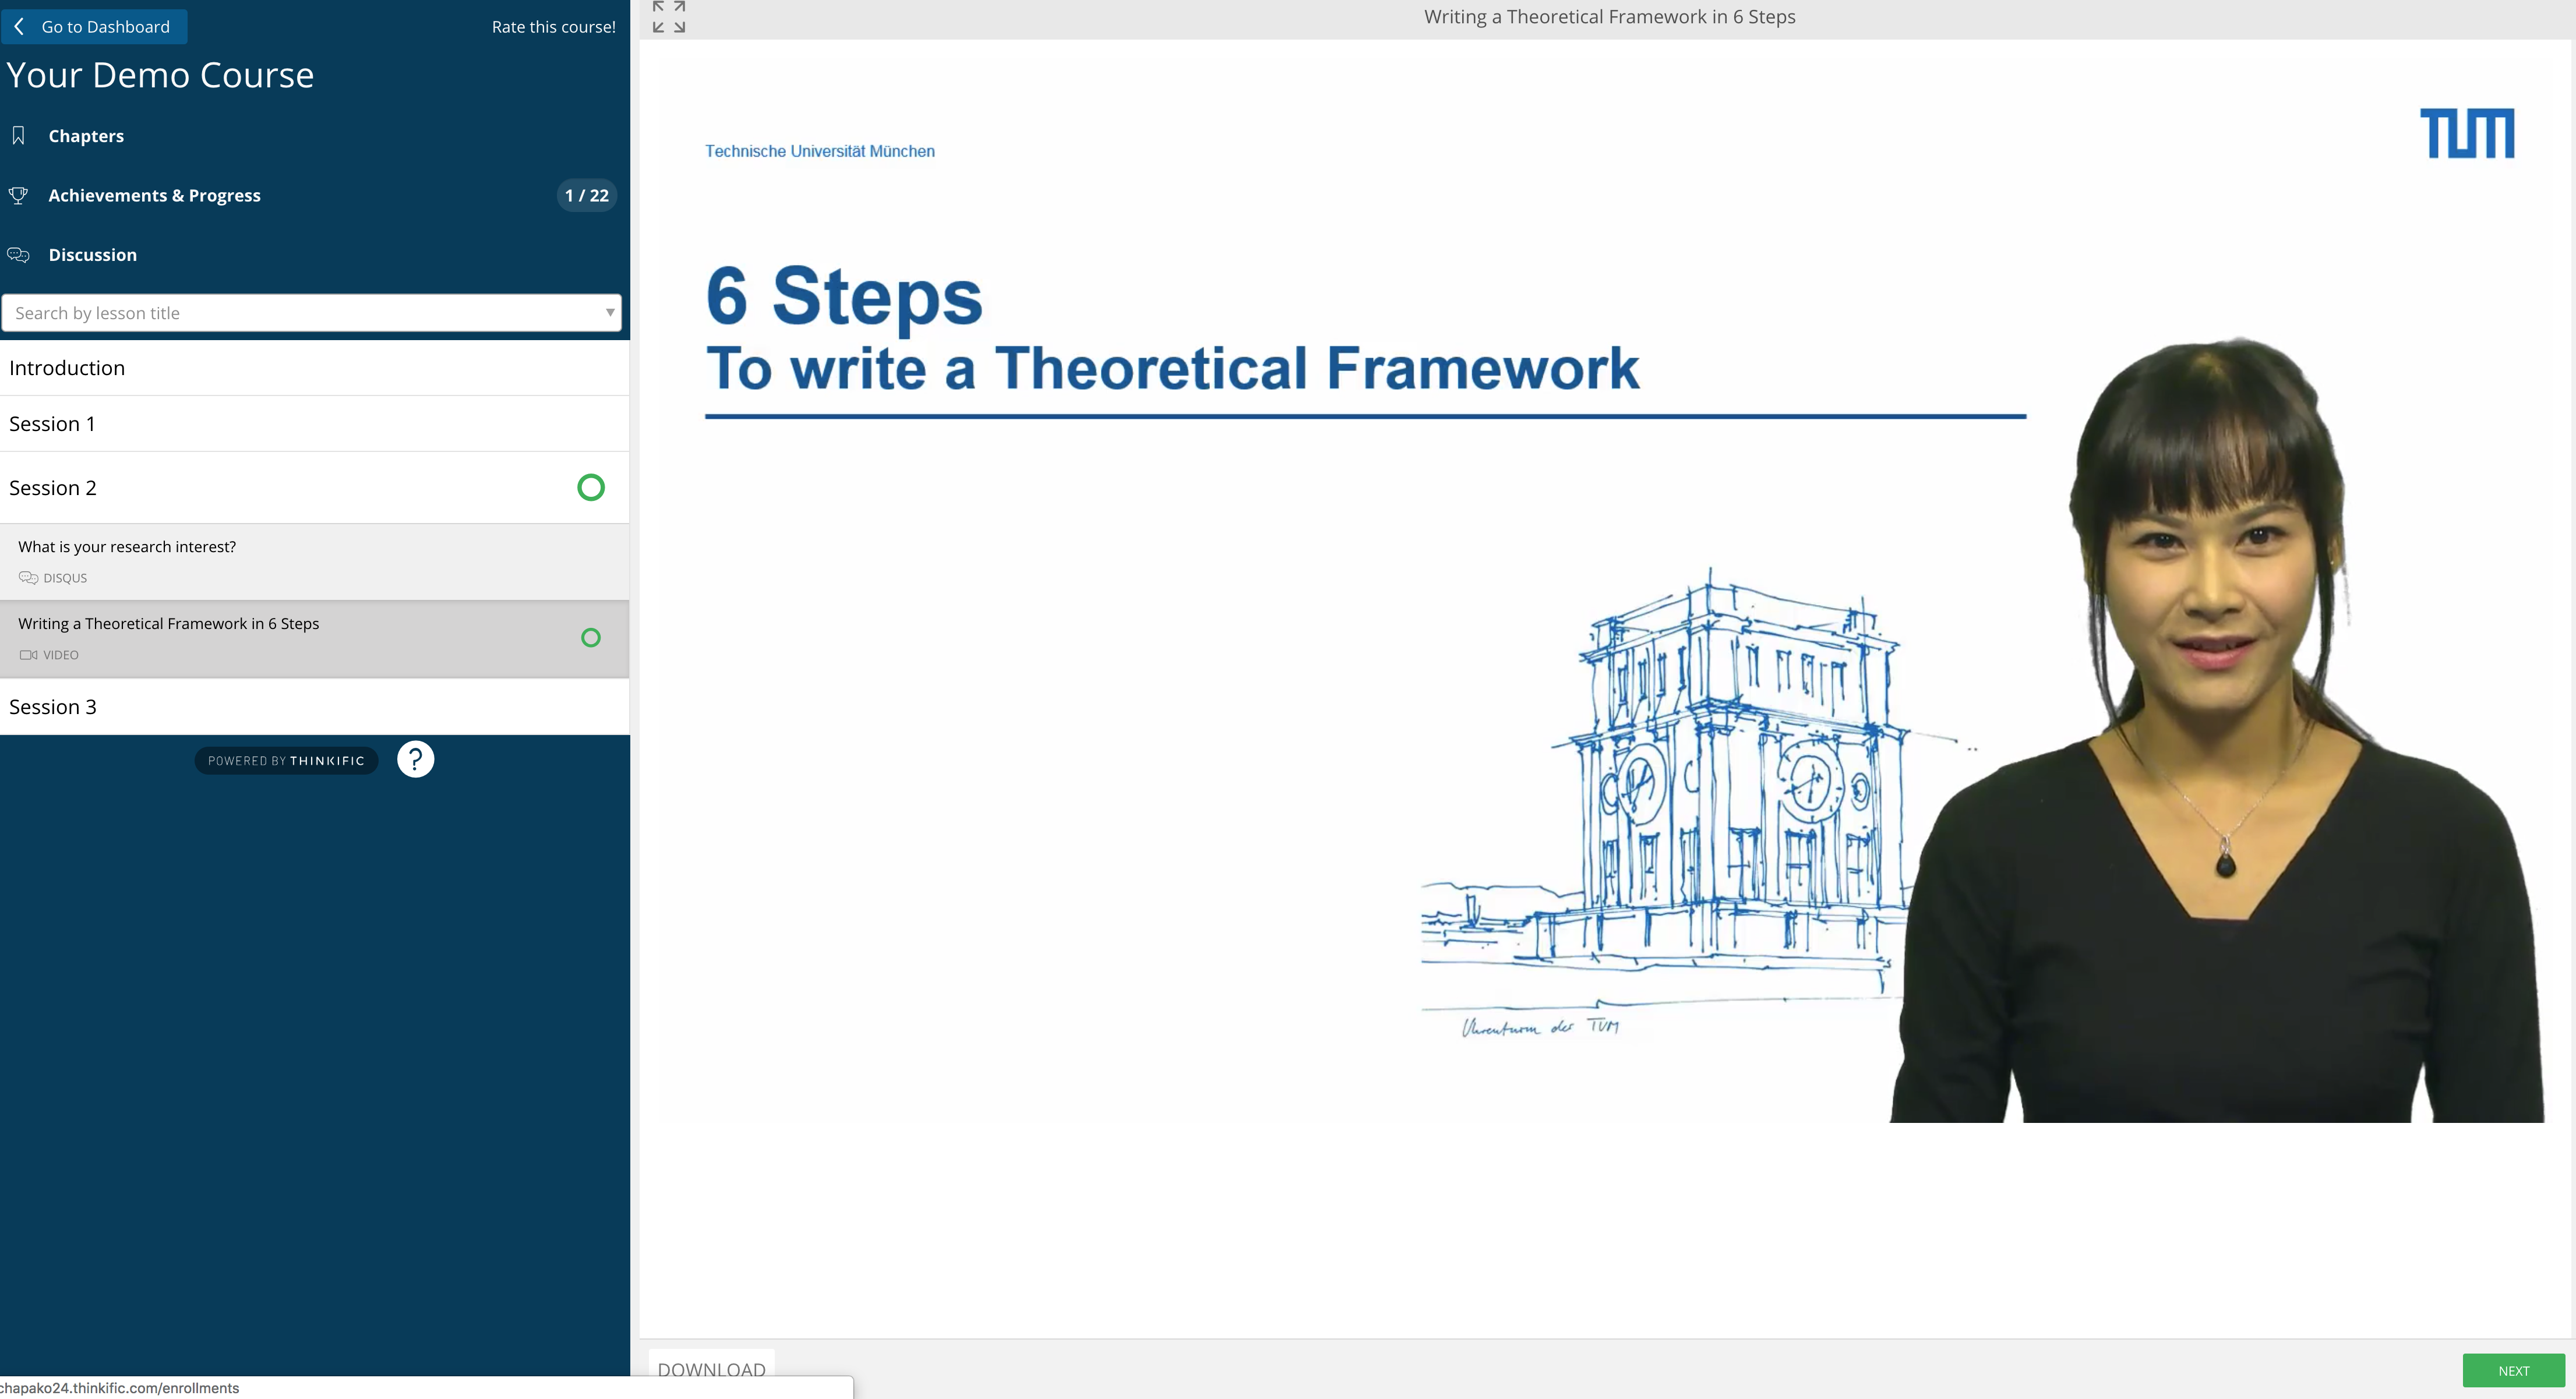
Task: Expand the Introduction chapter
Action: [x=67, y=368]
